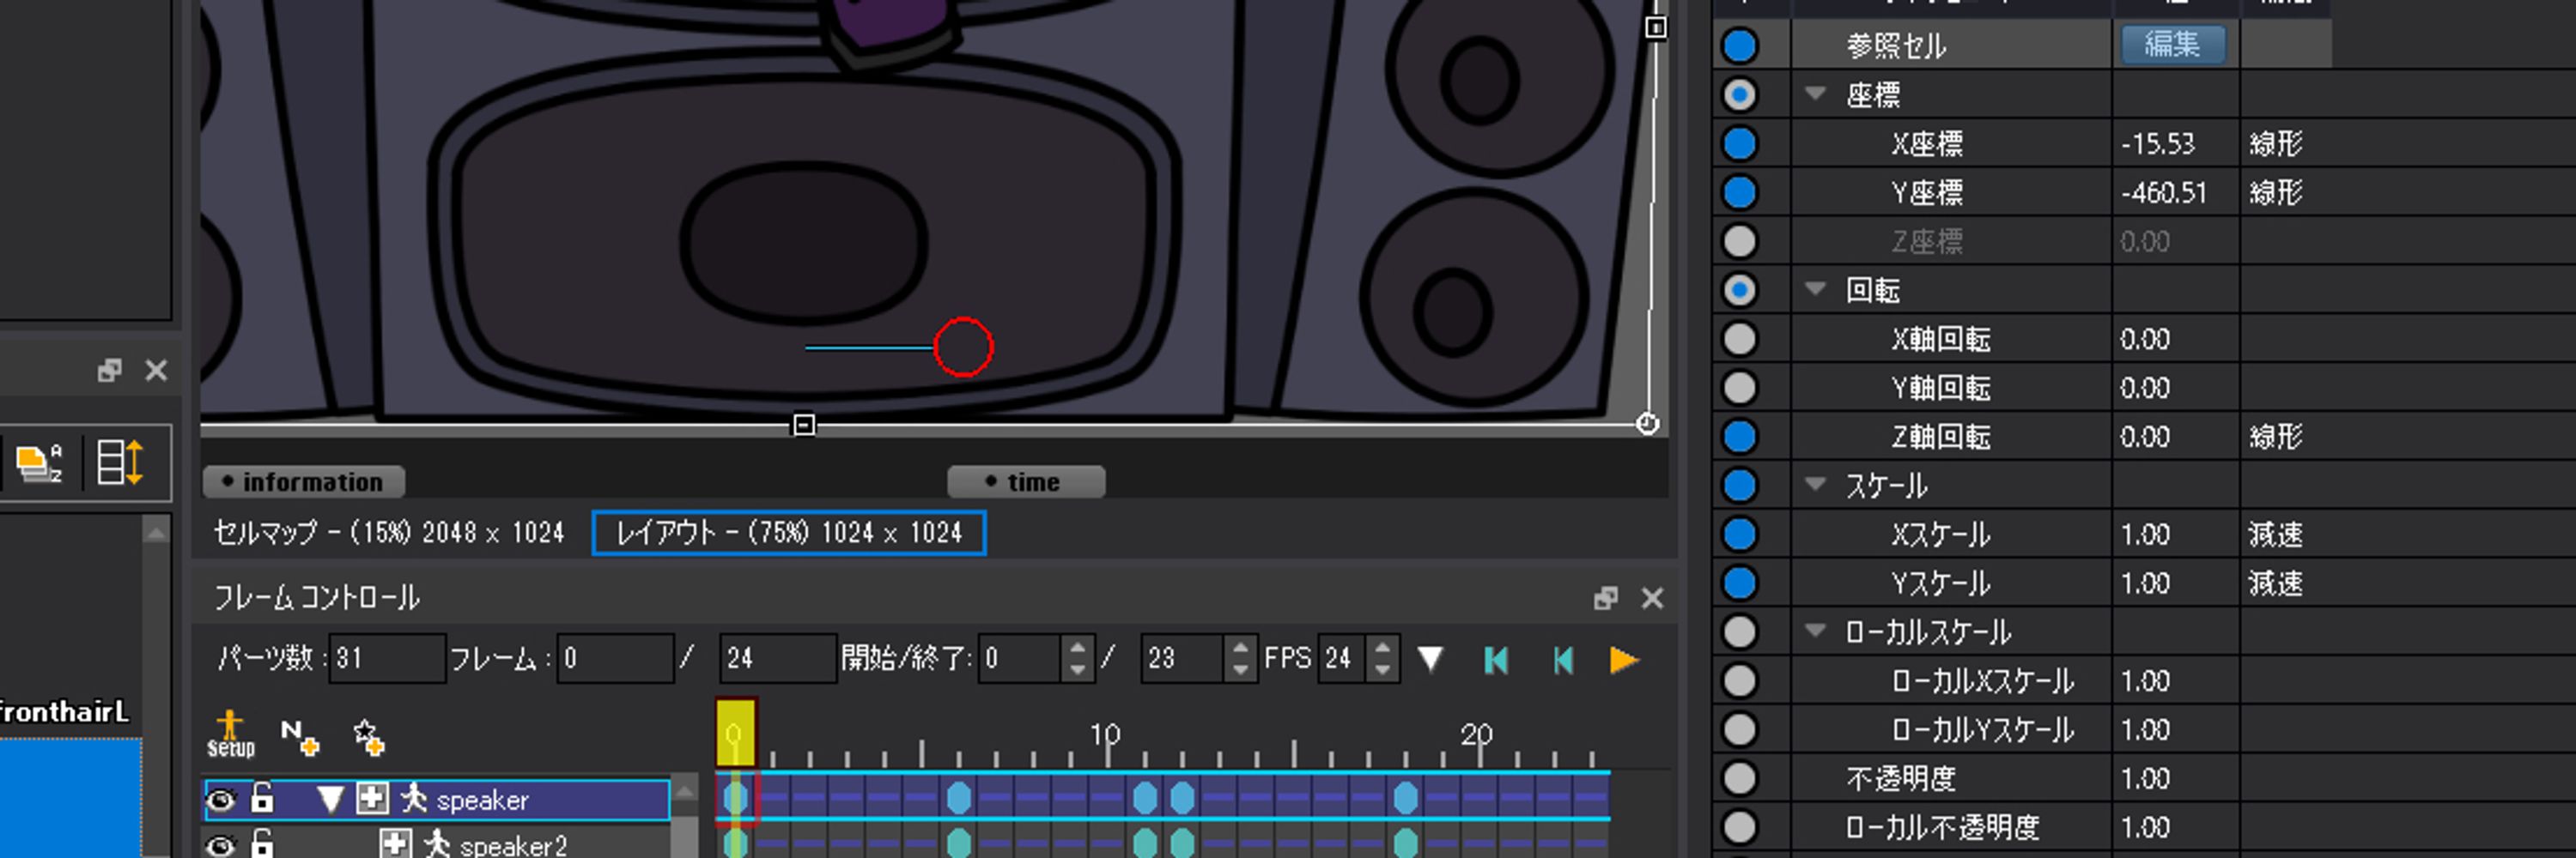Viewport: 2576px width, 858px height.
Task: Click the speaker keyframe at frame 6
Action: pyautogui.click(x=959, y=797)
